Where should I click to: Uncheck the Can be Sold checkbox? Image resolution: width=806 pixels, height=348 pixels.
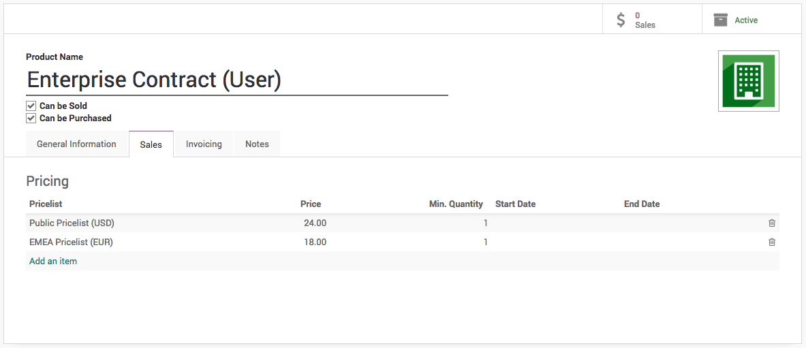[x=31, y=106]
